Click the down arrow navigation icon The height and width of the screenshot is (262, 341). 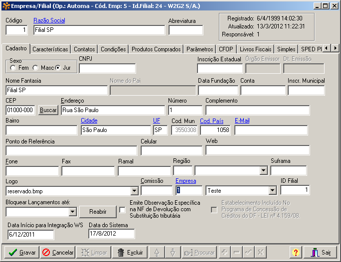pos(173,252)
